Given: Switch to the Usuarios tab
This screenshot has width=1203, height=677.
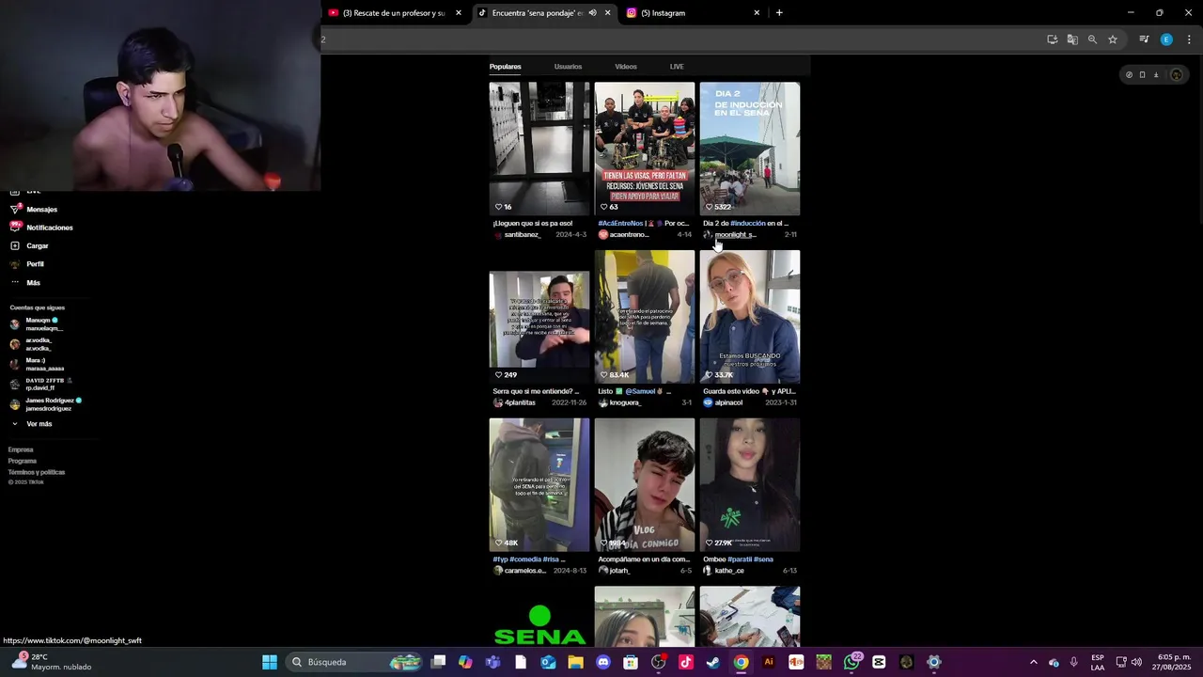Looking at the screenshot, I should (x=568, y=67).
